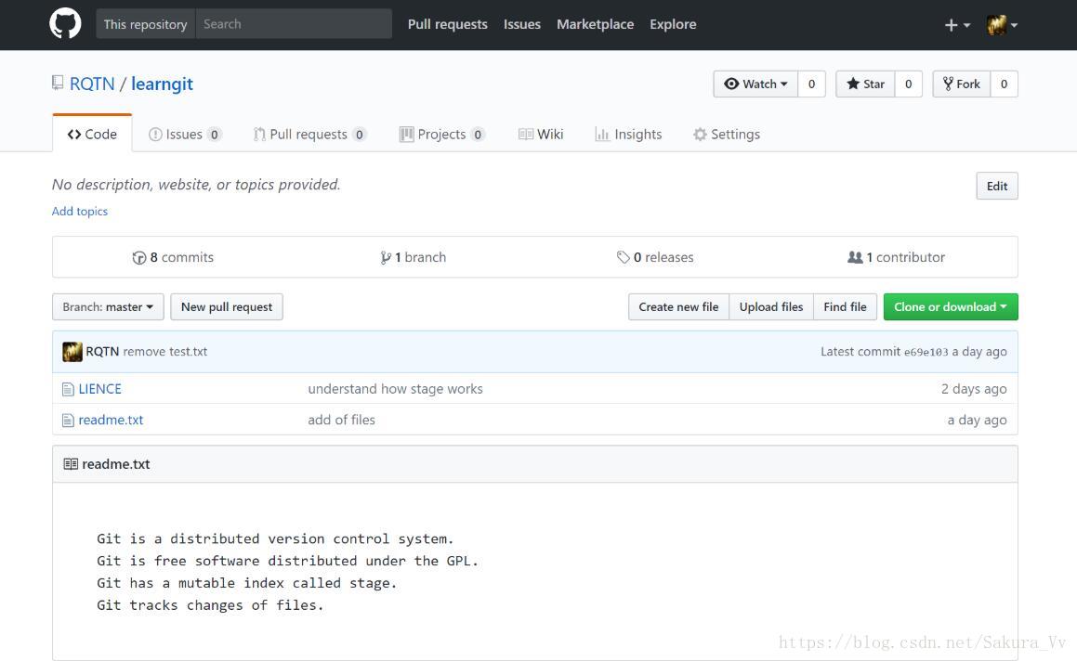Click Pull requests in top navigation
This screenshot has height=661, width=1077.
tap(448, 24)
